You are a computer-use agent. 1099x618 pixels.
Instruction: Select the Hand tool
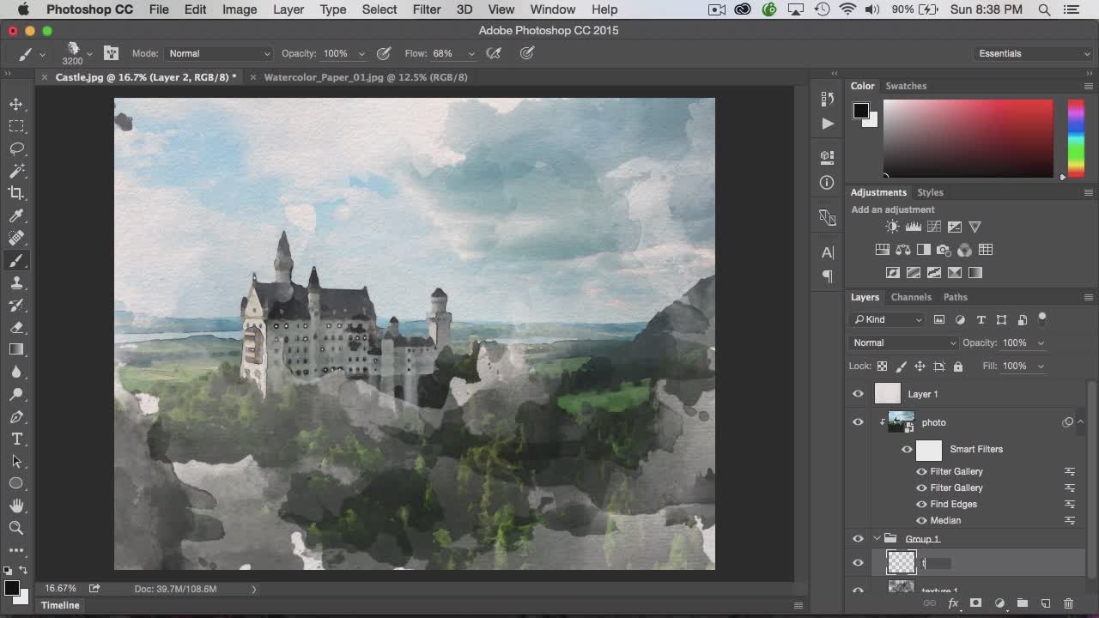click(x=16, y=506)
